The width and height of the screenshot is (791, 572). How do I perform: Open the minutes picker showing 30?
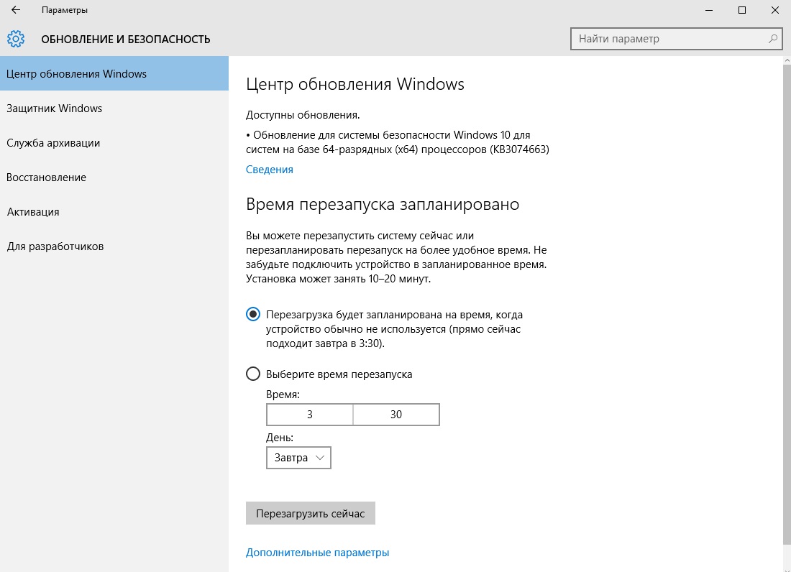tap(396, 414)
